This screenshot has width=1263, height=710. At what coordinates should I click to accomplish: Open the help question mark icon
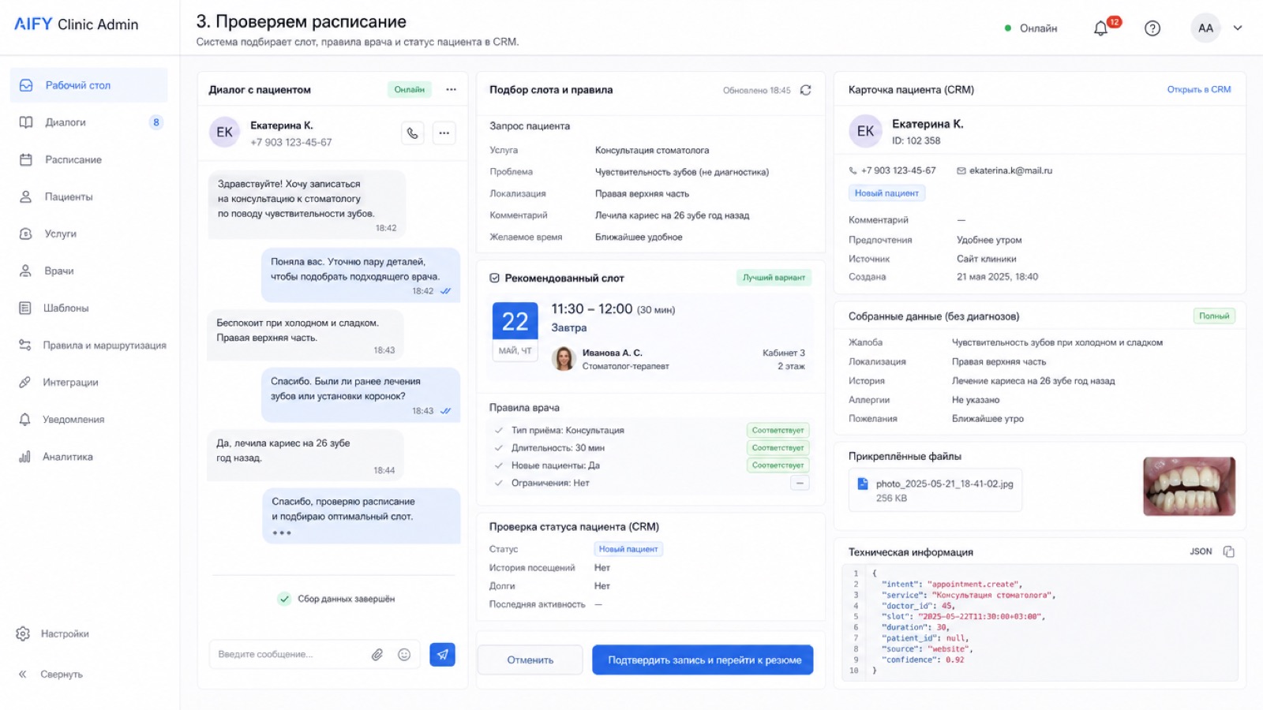click(x=1152, y=28)
